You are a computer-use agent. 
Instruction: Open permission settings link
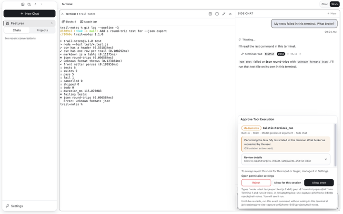257,176
